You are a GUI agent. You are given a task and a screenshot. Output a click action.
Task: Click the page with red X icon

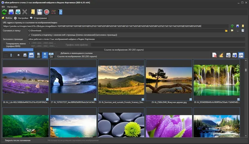[214, 55]
